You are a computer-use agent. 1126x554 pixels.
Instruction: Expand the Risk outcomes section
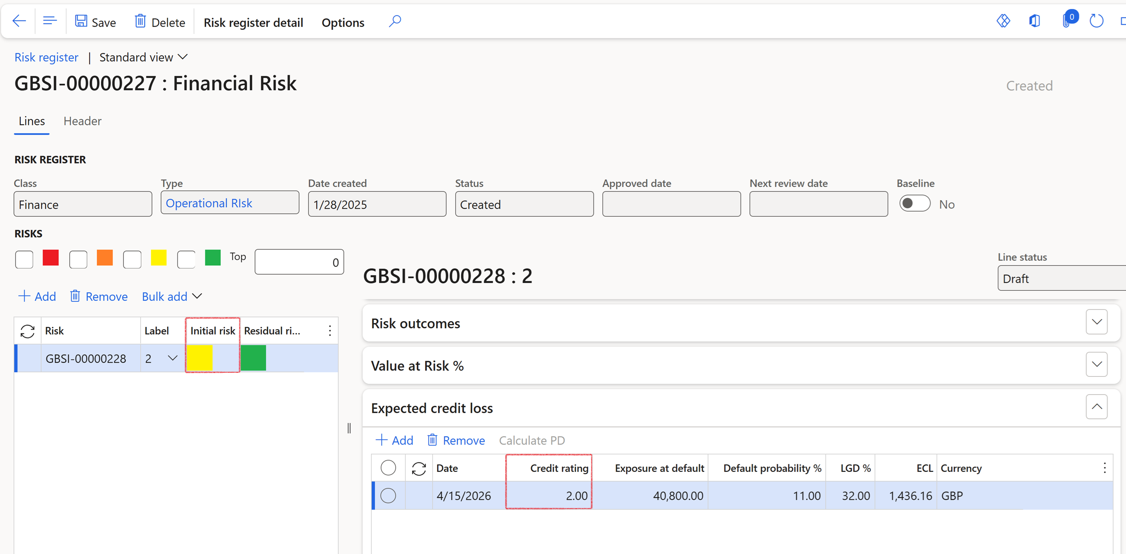(x=1096, y=322)
